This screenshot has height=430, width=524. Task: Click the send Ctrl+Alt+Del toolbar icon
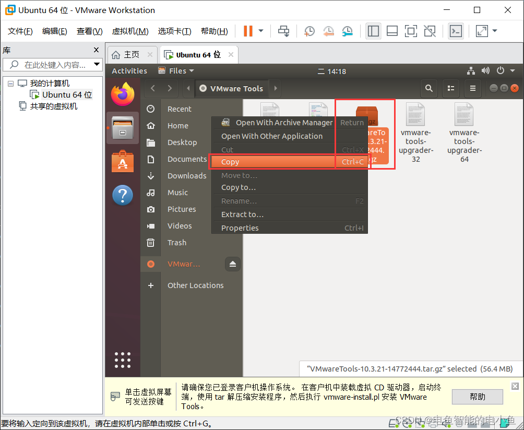point(284,31)
